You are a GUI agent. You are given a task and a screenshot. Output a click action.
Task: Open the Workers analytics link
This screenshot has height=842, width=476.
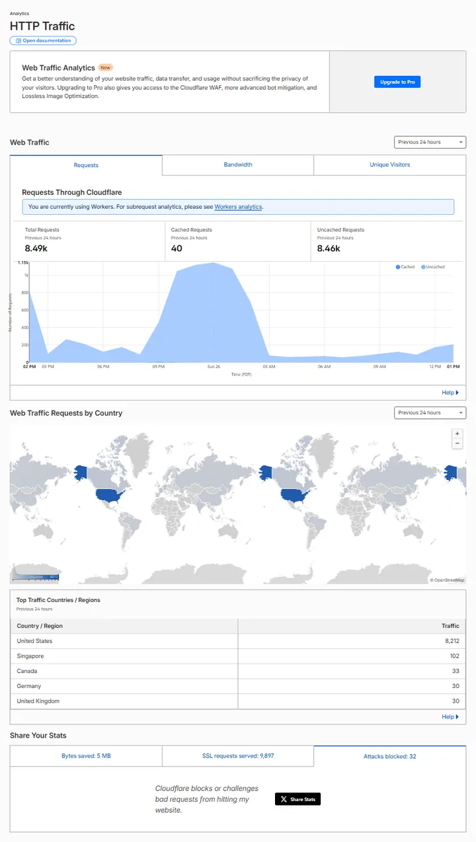point(238,207)
